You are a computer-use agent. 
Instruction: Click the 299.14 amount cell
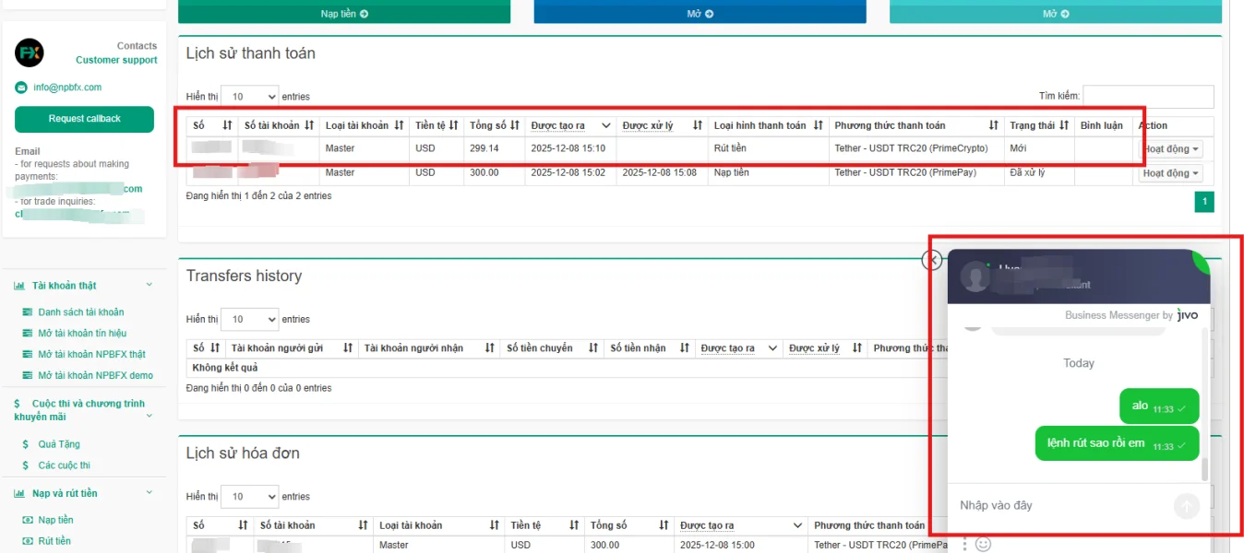(493, 148)
